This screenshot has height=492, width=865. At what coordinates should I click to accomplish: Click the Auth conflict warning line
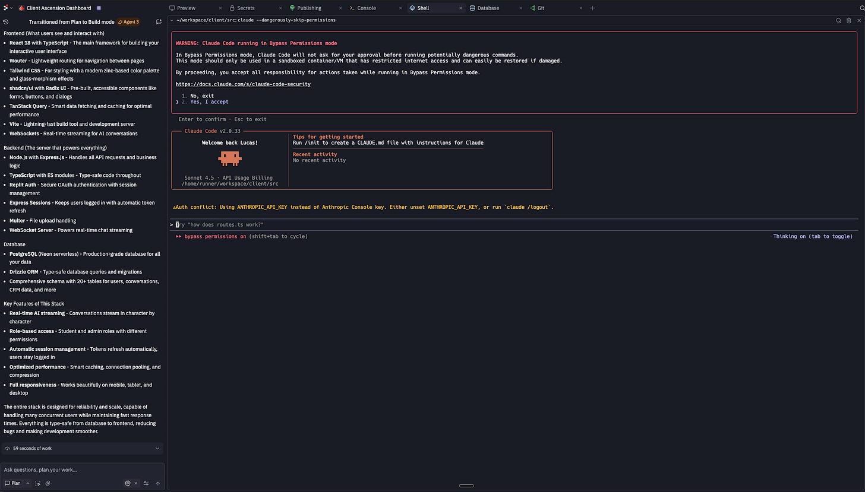pyautogui.click(x=363, y=207)
